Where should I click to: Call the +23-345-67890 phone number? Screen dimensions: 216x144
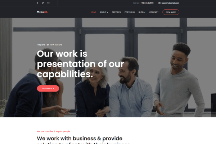[147, 3]
